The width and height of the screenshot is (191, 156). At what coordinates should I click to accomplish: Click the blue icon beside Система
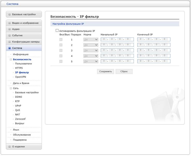coord(9,48)
